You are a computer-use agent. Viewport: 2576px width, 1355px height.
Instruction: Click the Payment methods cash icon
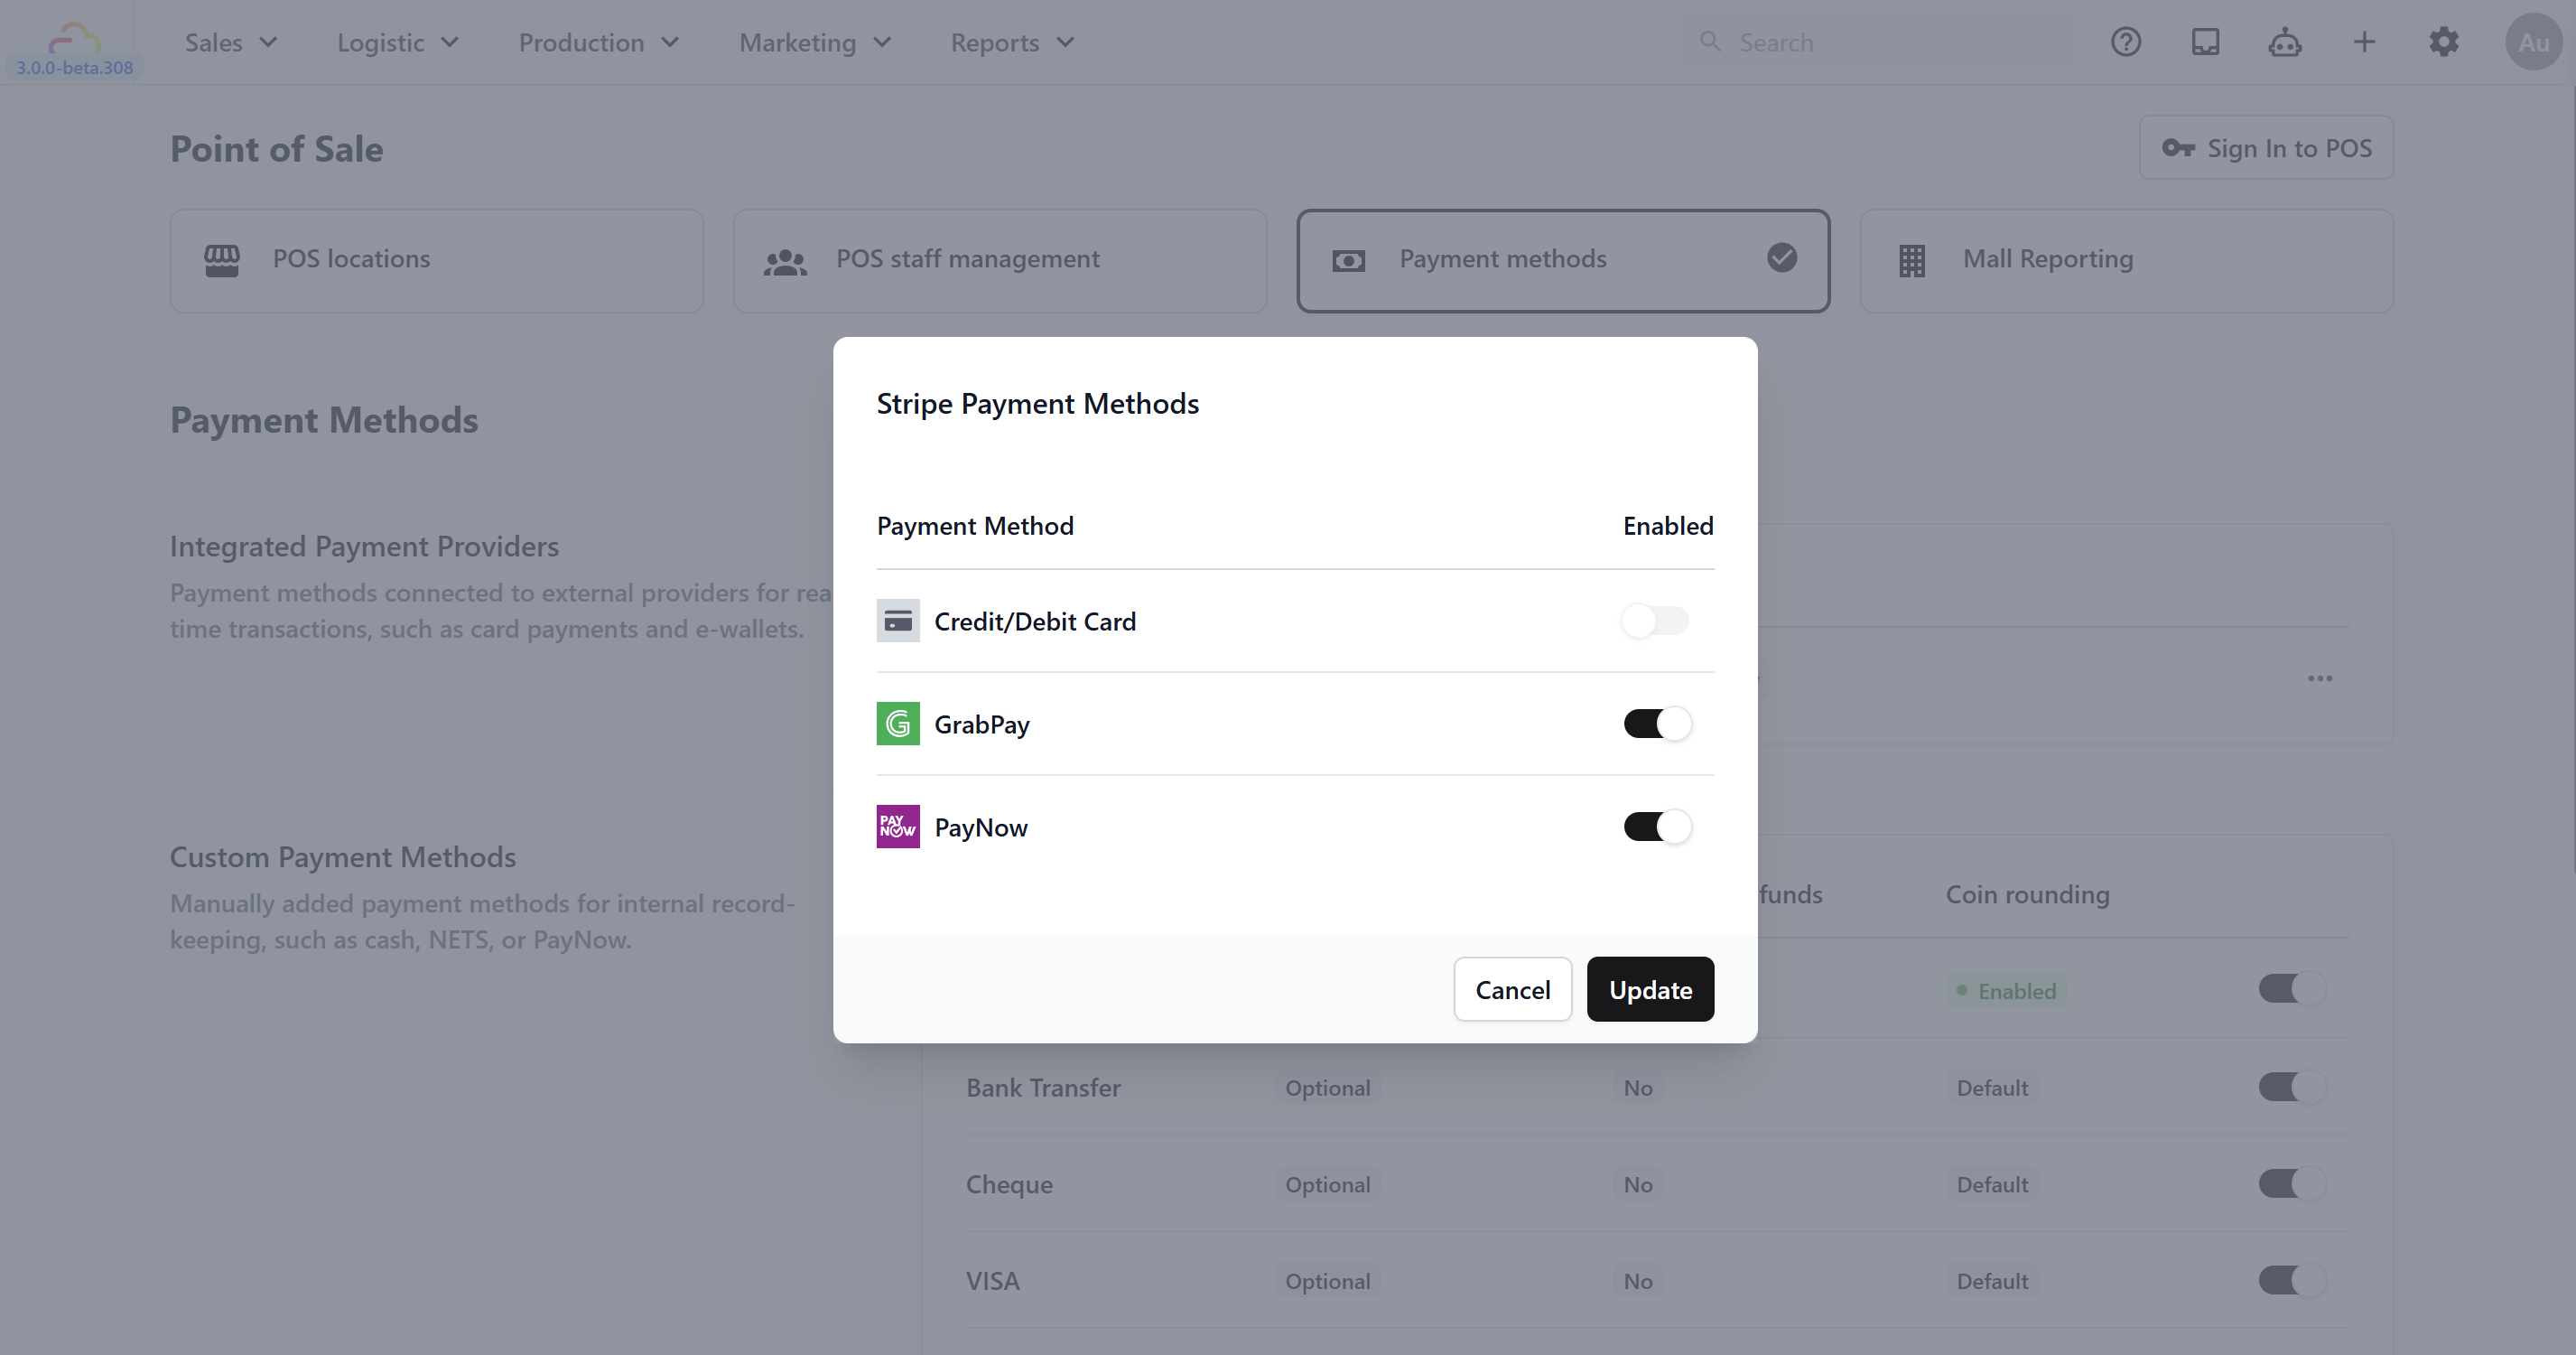click(x=1348, y=261)
